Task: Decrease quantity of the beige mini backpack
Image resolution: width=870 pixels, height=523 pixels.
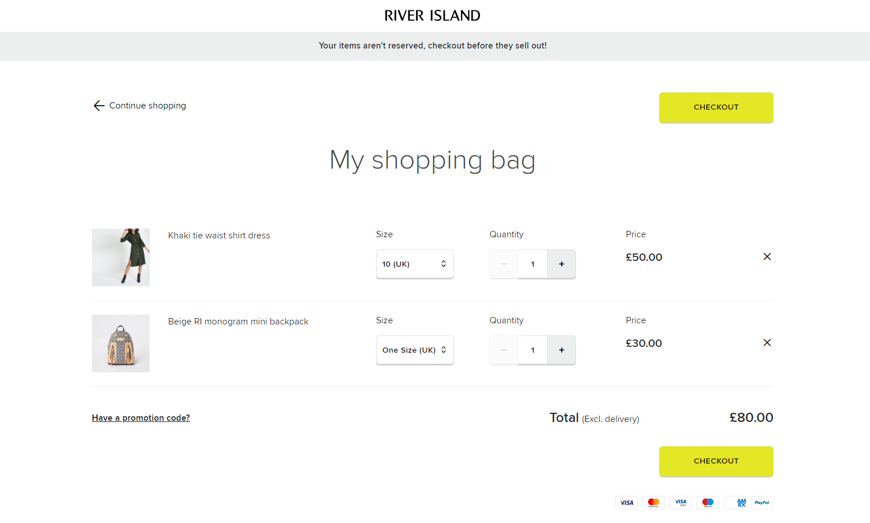Action: click(504, 350)
